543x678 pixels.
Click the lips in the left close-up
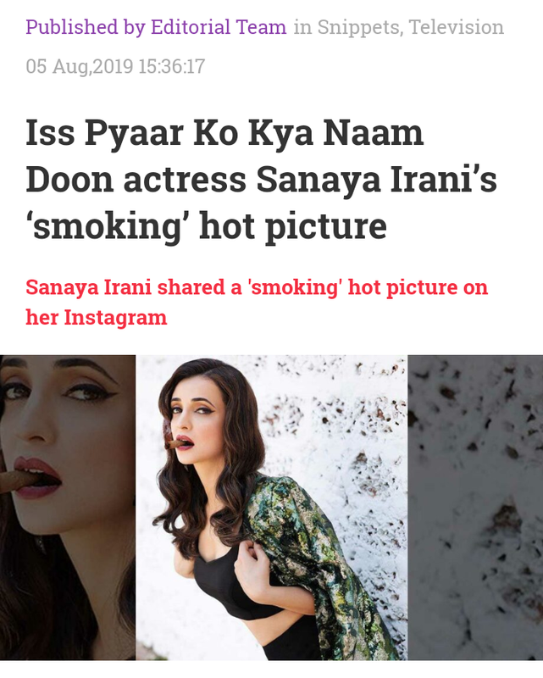(38, 478)
